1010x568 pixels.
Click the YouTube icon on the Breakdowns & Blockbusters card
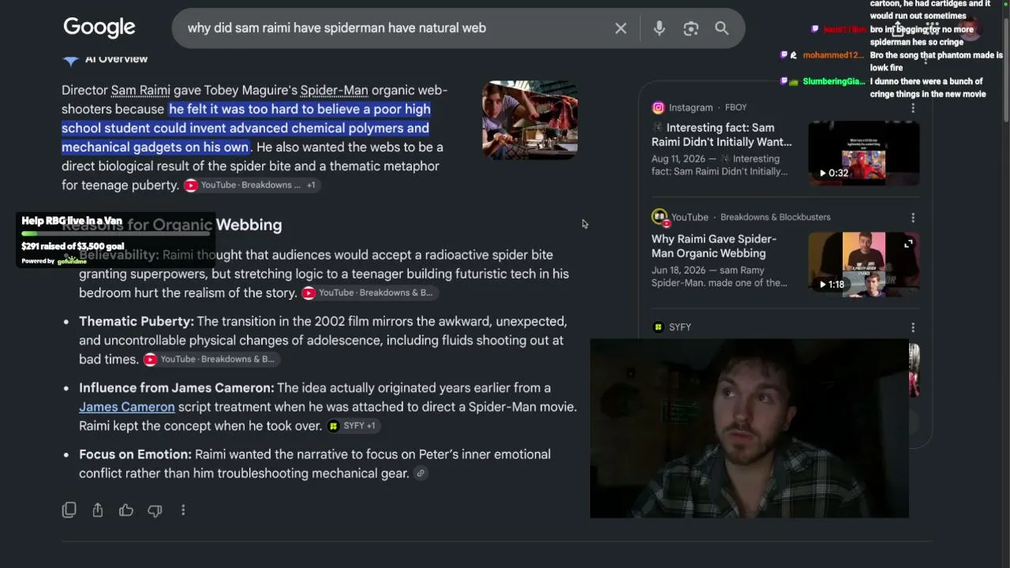click(x=660, y=217)
